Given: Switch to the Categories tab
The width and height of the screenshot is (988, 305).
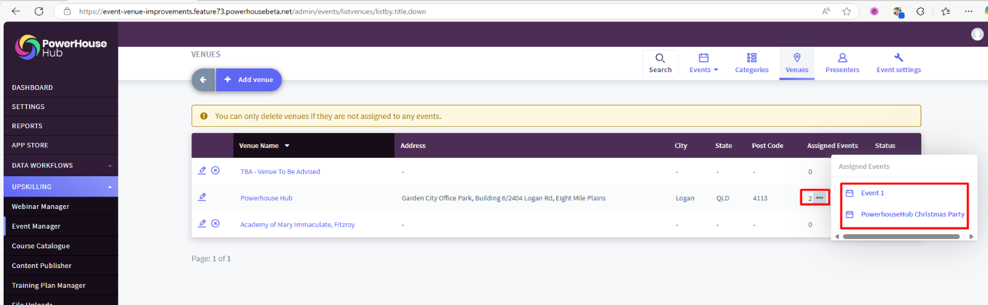Looking at the screenshot, I should coord(751,63).
